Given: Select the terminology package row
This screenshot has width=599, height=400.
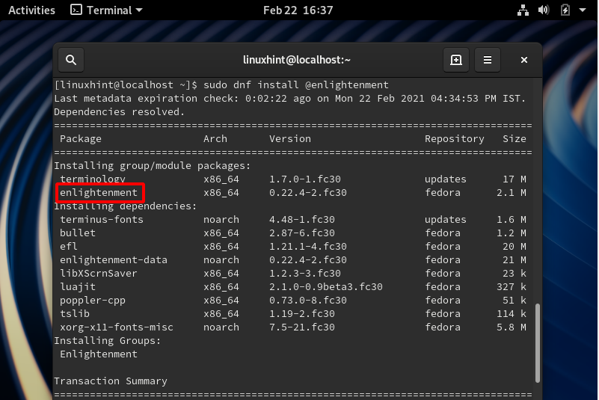Looking at the screenshot, I should pos(293,179).
